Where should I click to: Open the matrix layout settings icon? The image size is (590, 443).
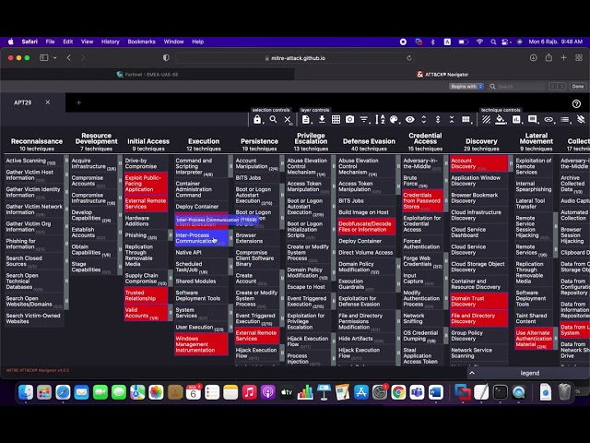[x=466, y=120]
